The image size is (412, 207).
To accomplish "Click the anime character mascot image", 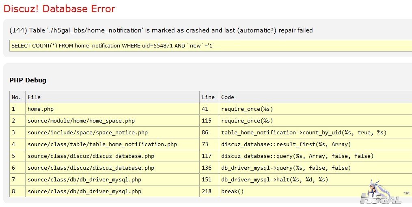I will click(x=375, y=188).
